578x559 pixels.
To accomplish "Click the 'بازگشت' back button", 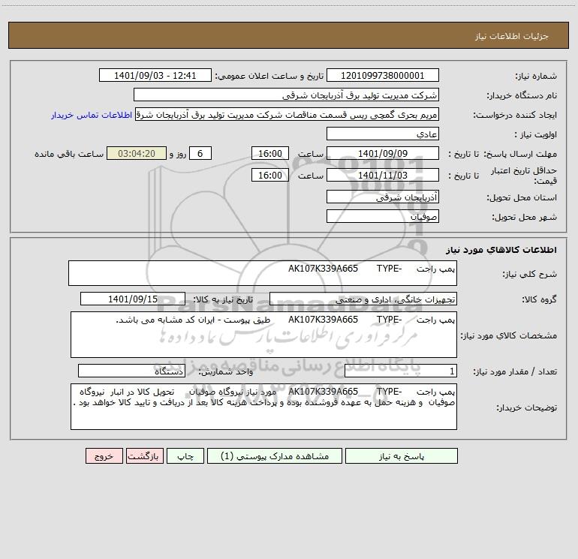I will tap(144, 455).
